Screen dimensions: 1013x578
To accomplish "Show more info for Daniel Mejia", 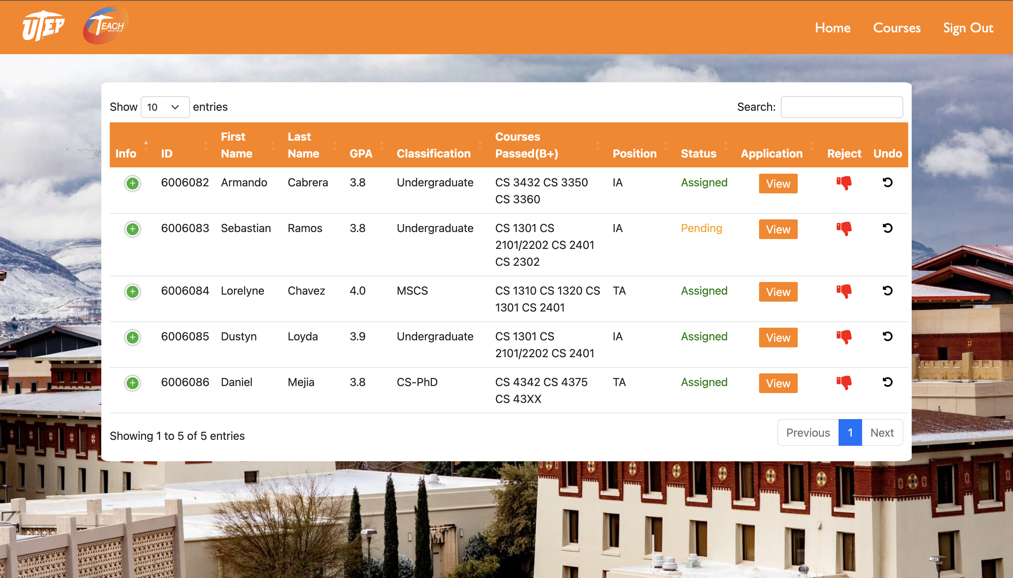I will point(133,383).
